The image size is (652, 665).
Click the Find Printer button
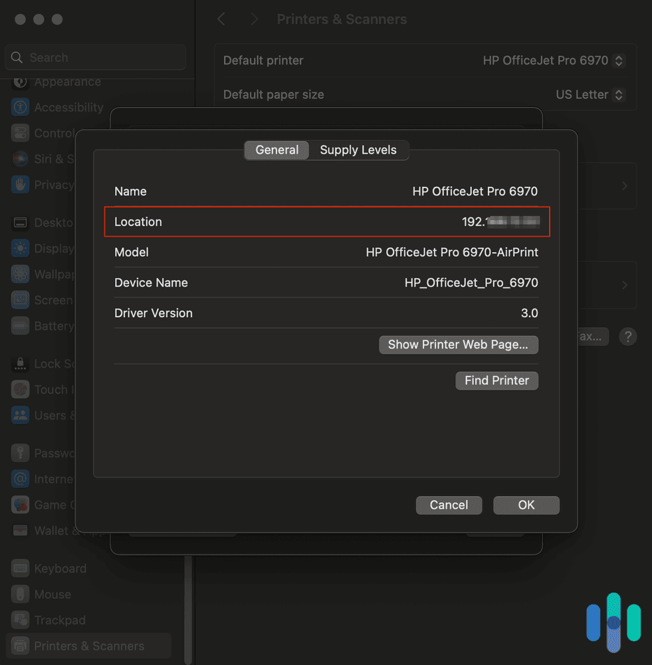tap(496, 380)
